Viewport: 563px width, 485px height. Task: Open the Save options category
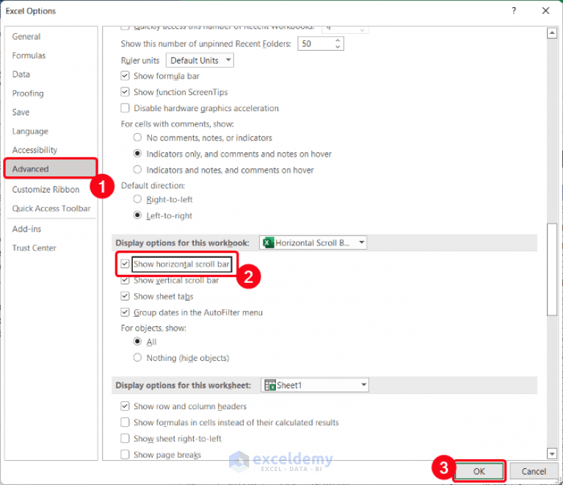coord(21,112)
